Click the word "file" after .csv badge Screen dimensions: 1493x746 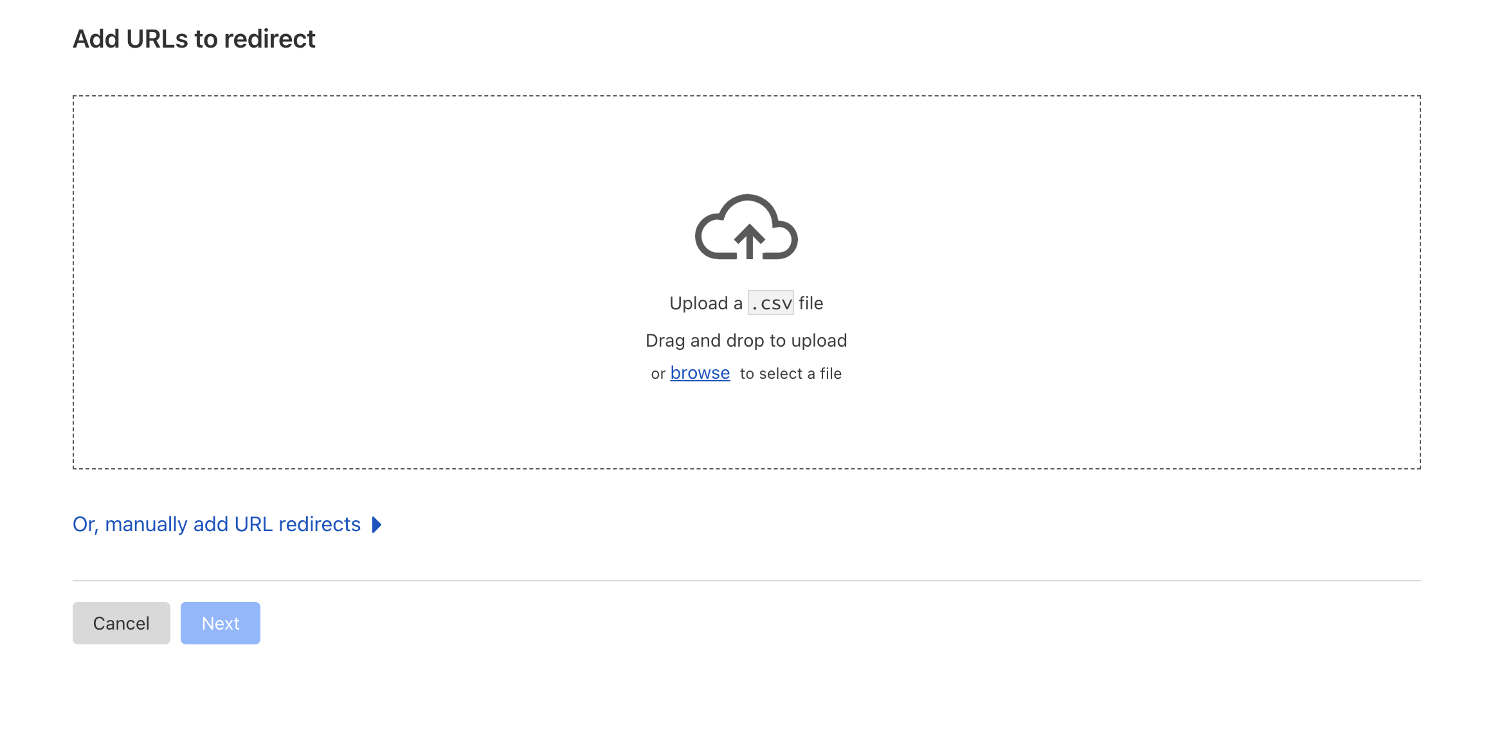pos(811,303)
